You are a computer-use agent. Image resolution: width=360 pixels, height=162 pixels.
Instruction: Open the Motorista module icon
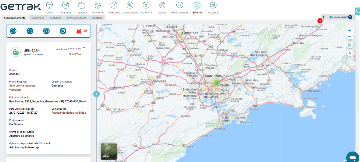point(146,5)
